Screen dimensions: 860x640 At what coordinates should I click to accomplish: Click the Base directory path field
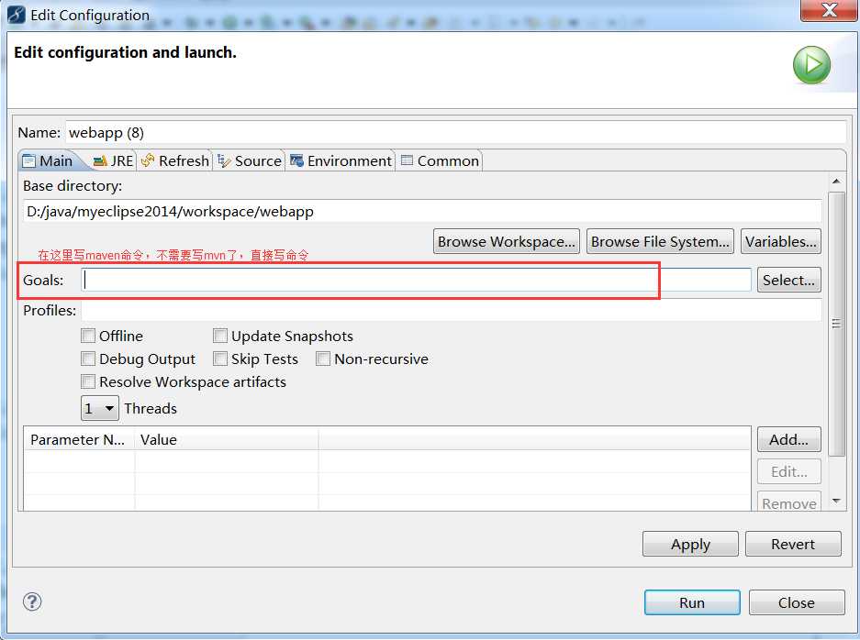pos(422,211)
